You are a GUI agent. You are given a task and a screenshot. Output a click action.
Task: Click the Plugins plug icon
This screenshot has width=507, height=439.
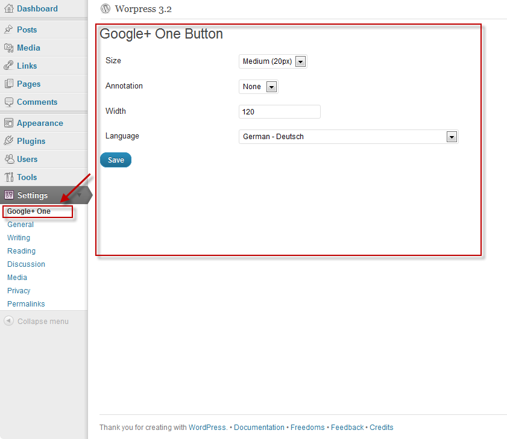8,141
